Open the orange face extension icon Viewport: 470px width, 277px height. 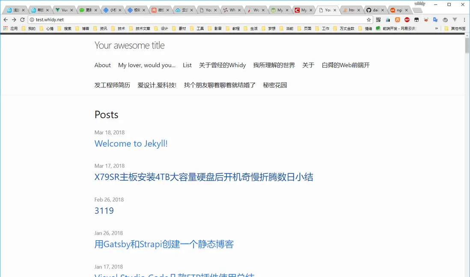pos(397,20)
